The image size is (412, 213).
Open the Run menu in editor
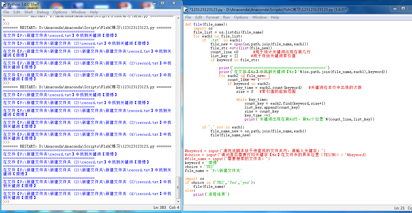click(226, 17)
